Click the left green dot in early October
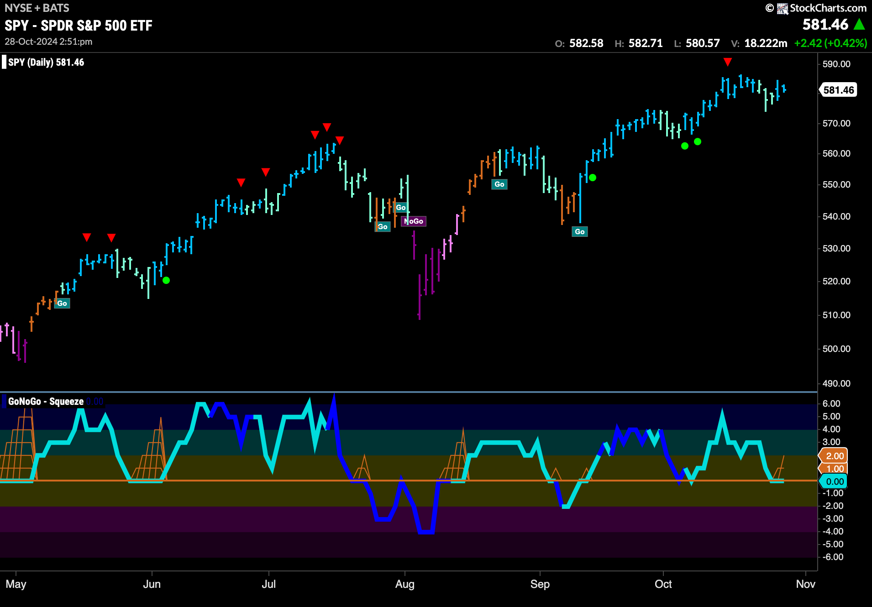The image size is (872, 607). (685, 146)
